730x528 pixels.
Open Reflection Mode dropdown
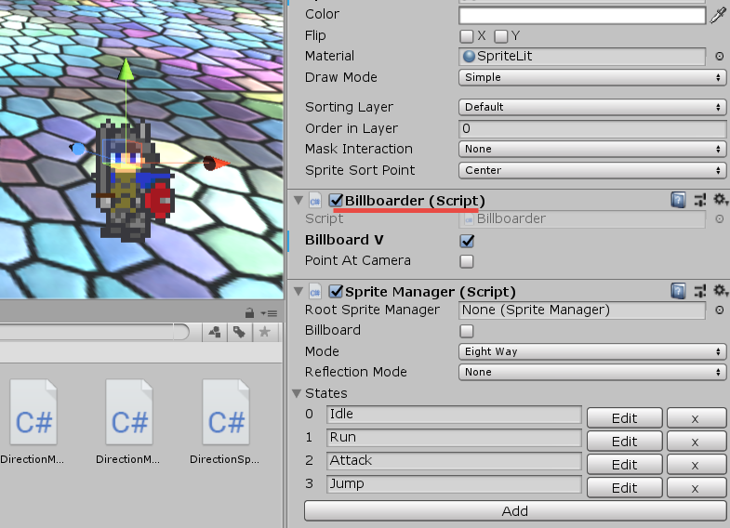coord(592,372)
